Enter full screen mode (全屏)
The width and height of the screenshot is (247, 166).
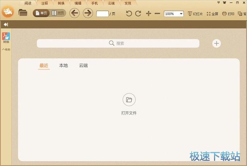(212, 14)
